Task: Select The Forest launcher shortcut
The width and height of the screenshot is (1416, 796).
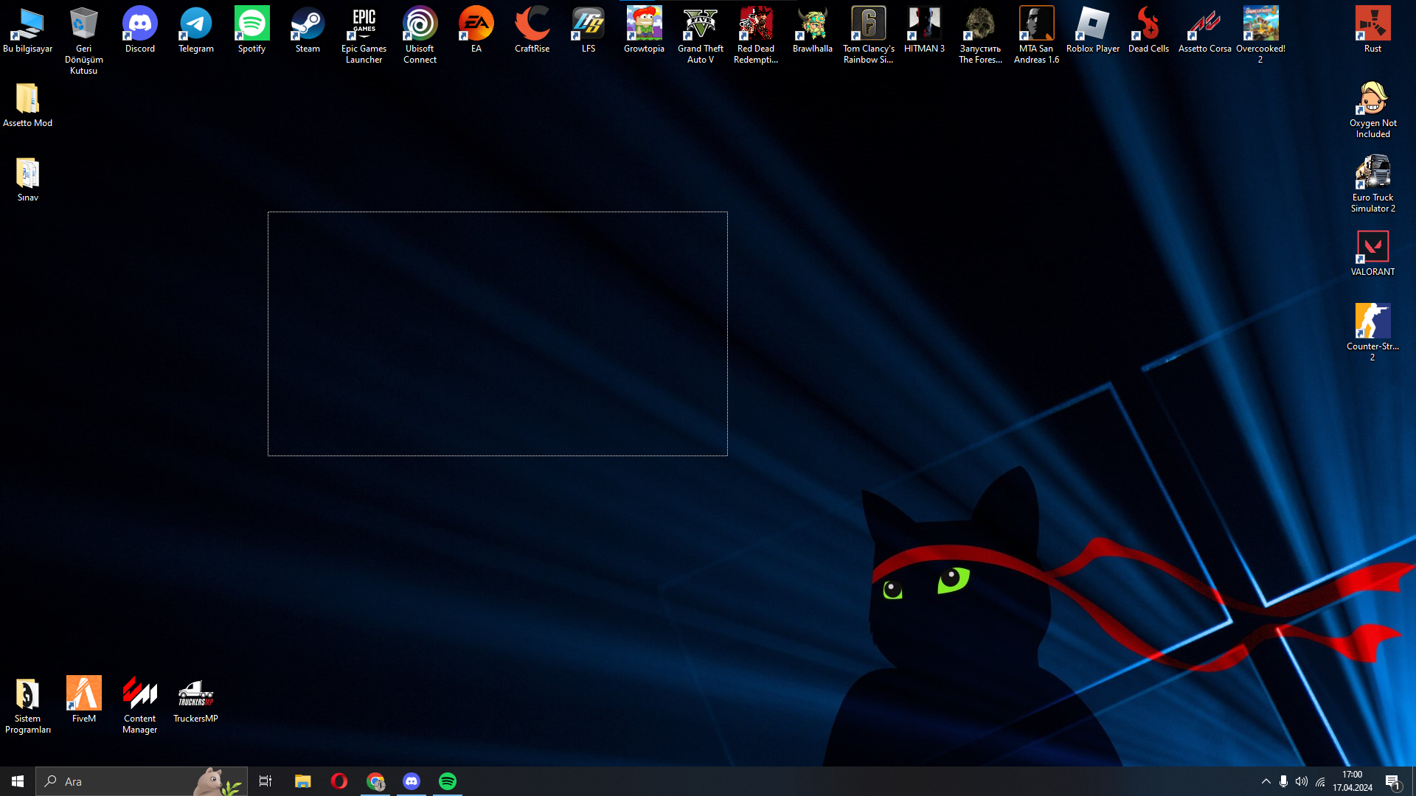Action: click(x=981, y=35)
